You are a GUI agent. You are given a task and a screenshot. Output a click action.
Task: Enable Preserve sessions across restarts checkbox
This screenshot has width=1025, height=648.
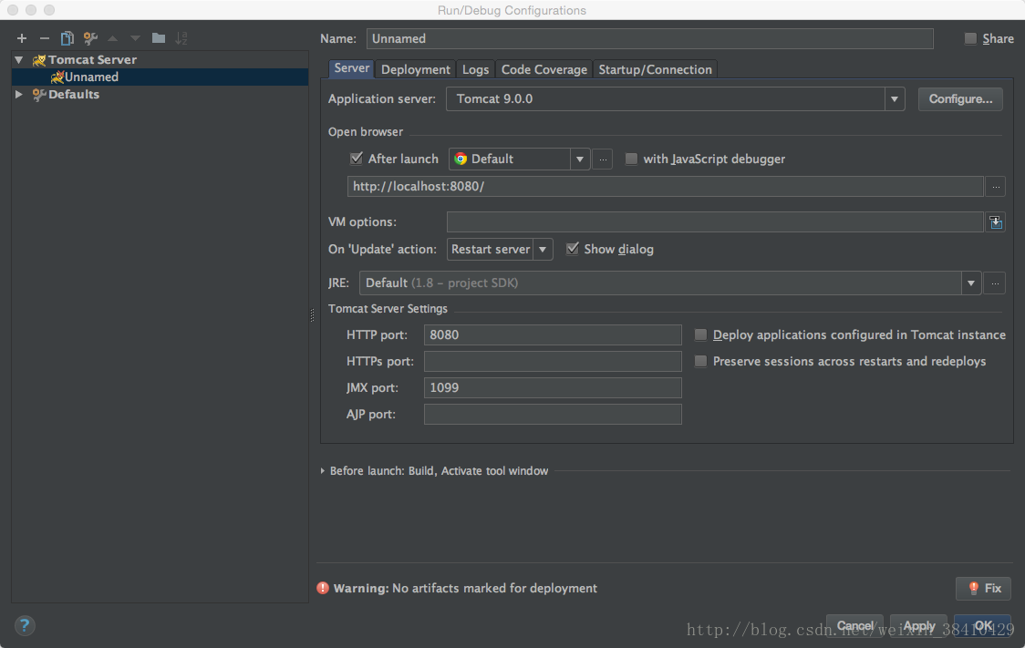point(700,361)
